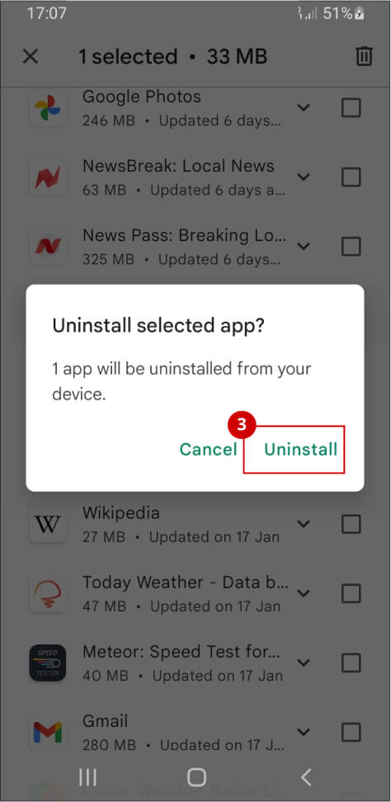Confirm with the Uninstall button
This screenshot has width=391, height=802.
pyautogui.click(x=300, y=449)
